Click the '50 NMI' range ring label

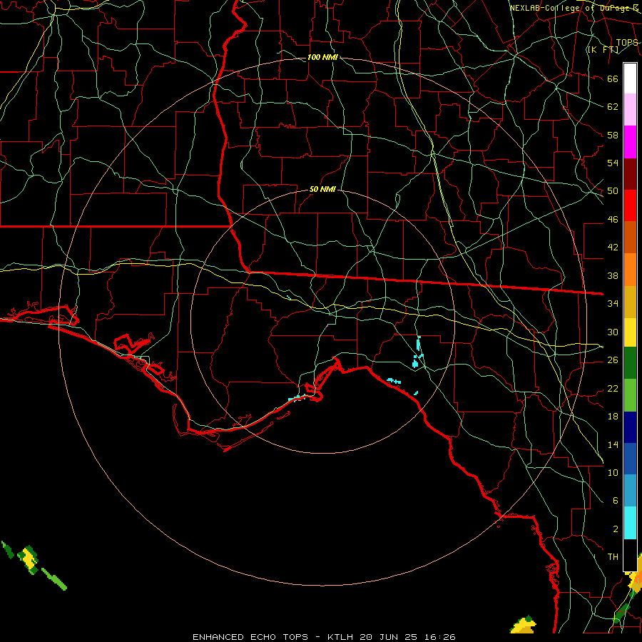(x=322, y=189)
